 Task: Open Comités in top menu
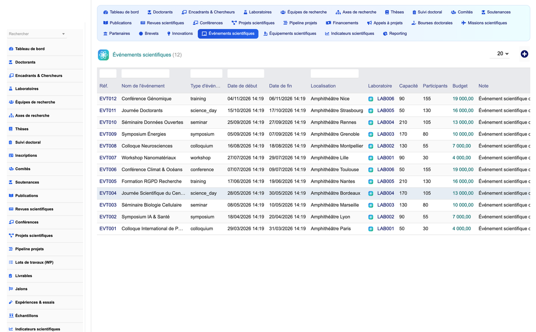(x=461, y=12)
